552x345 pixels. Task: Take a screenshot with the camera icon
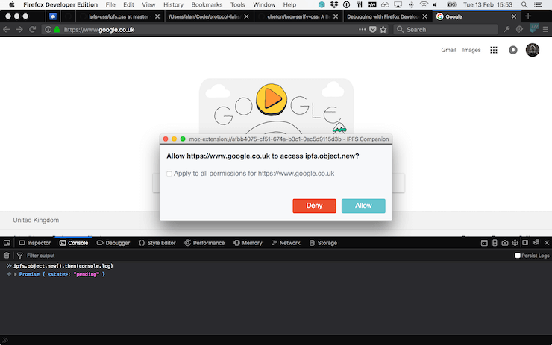coord(505,243)
